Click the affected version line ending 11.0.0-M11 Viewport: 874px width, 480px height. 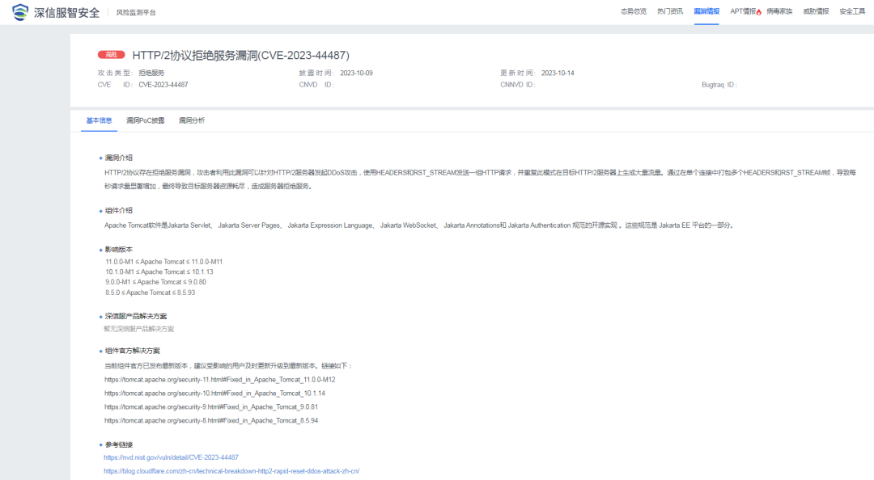[x=163, y=262]
